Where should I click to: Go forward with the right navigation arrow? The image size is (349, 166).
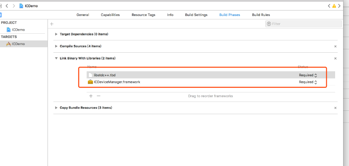coord(14,6)
